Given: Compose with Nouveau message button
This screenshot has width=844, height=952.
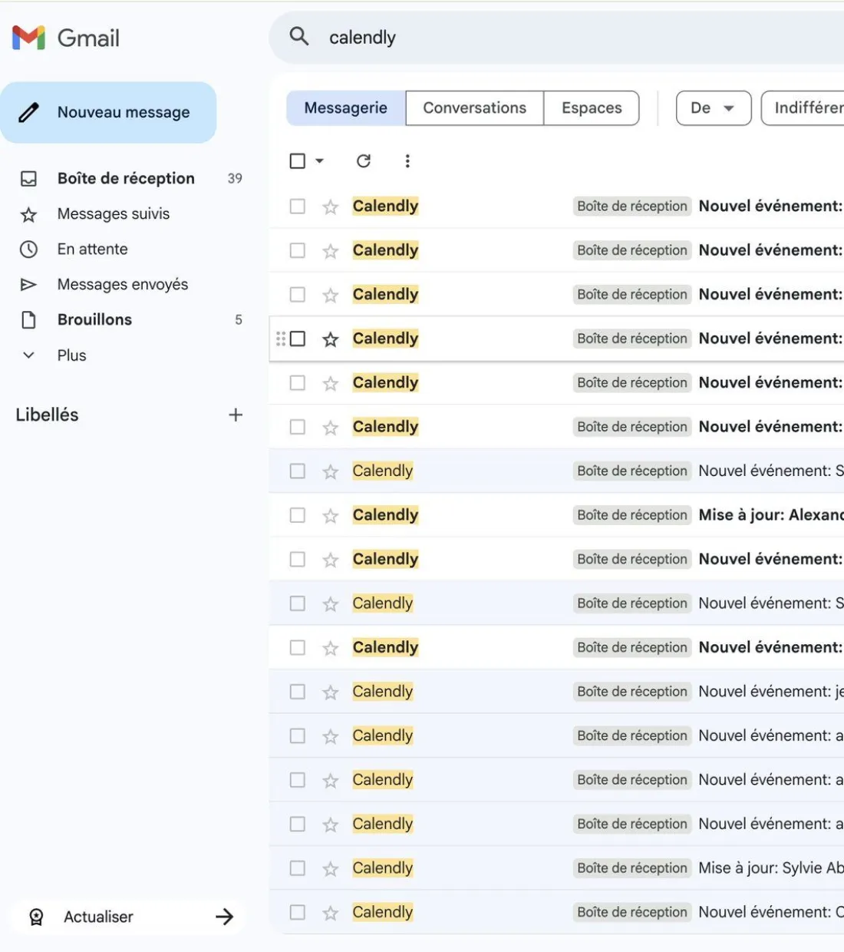Looking at the screenshot, I should (108, 112).
